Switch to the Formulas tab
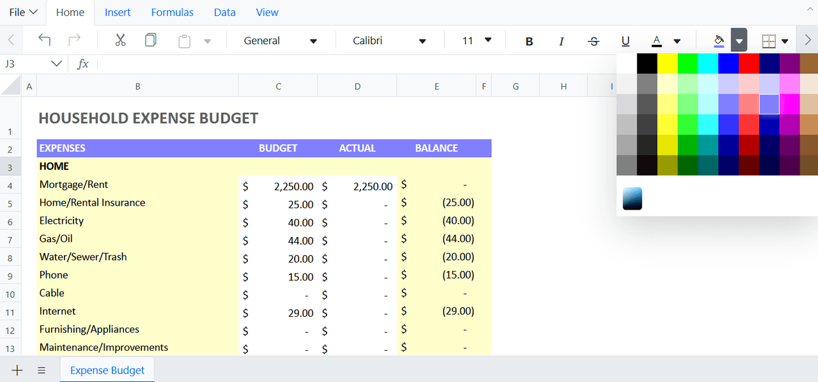This screenshot has height=382, width=818. [x=173, y=12]
